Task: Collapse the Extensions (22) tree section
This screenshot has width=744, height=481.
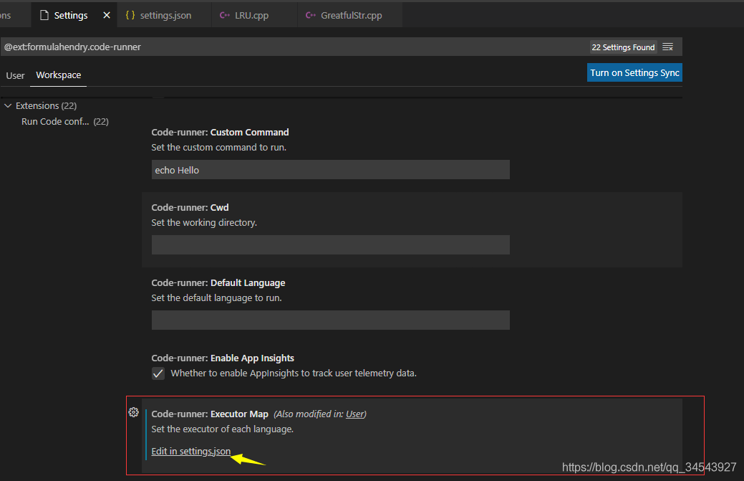Action: 8,105
